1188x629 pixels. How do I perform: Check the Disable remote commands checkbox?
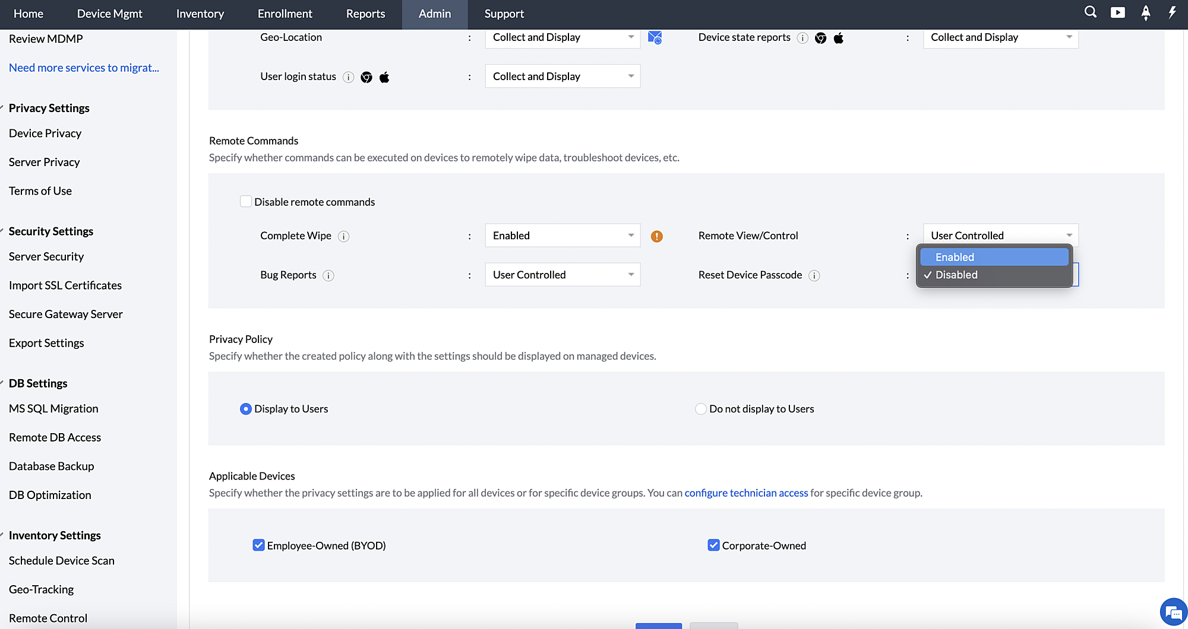click(x=246, y=202)
